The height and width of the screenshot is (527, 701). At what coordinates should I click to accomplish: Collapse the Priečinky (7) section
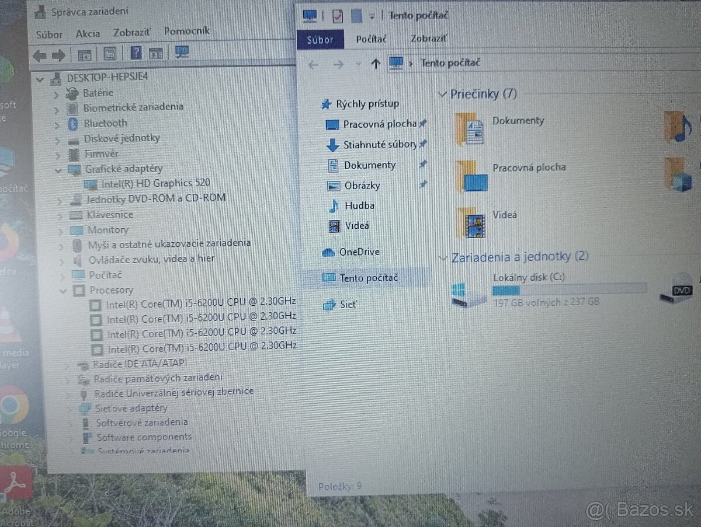point(444,93)
